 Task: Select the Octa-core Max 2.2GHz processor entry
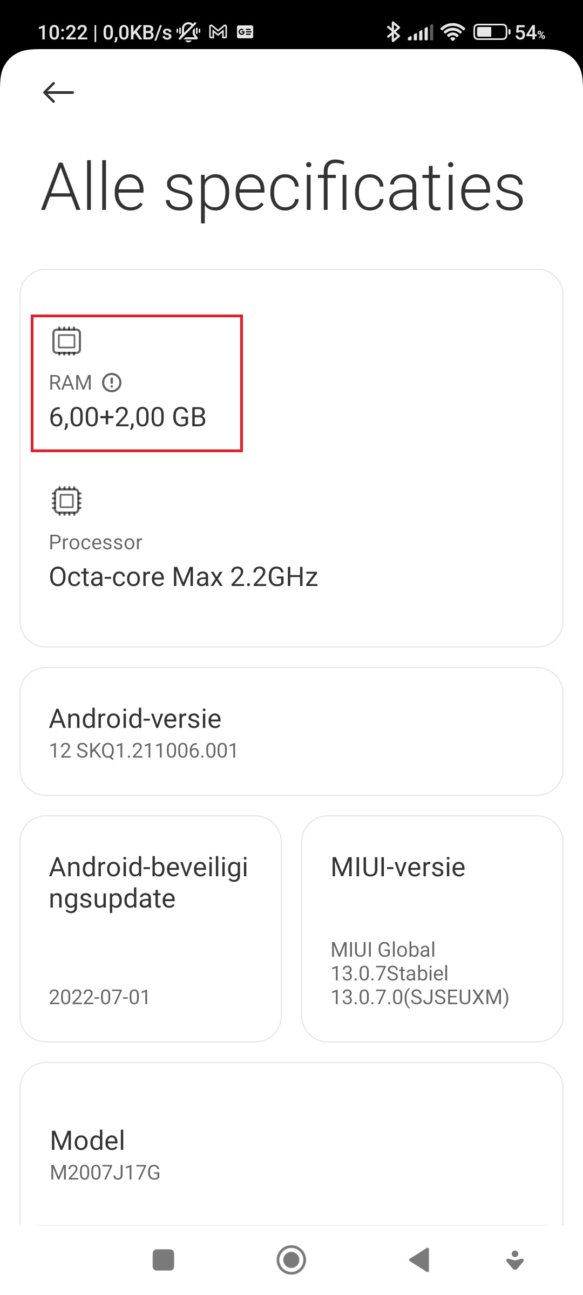coord(184,577)
